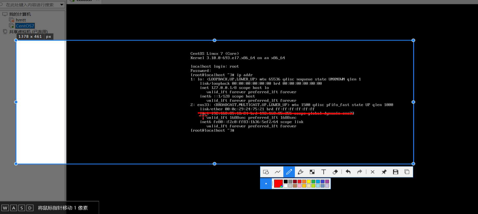Click the 我的计算机 monitor icon

click(5, 14)
